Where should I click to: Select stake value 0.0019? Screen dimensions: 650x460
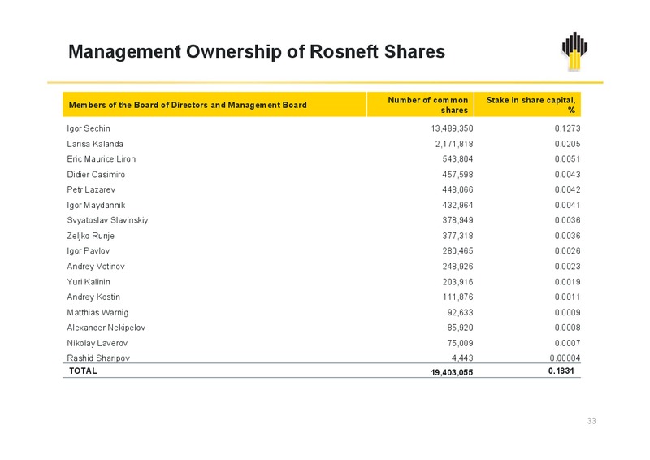(x=567, y=282)
